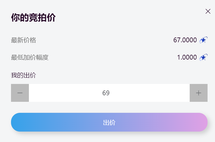Select the 最新价格 label
Image resolution: width=215 pixels, height=142 pixels.
[x=24, y=40]
